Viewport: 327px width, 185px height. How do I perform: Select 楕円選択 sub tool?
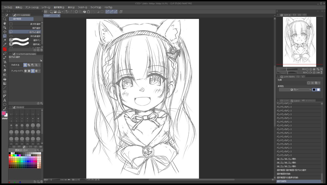coord(25,28)
